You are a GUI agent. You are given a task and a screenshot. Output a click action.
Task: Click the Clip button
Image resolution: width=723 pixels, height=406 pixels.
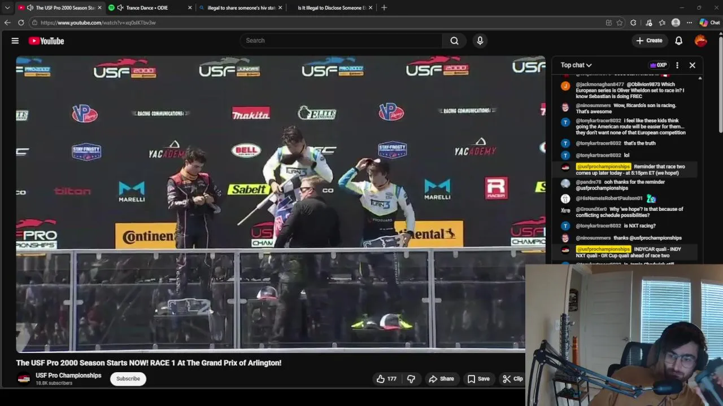[512, 379]
